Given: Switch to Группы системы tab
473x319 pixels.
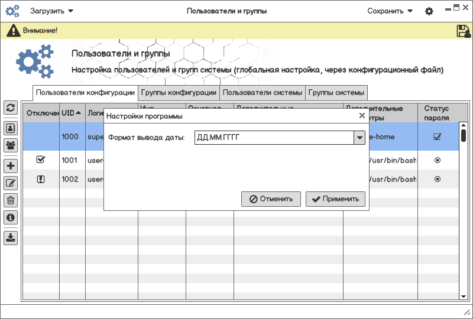Looking at the screenshot, I should (336, 93).
